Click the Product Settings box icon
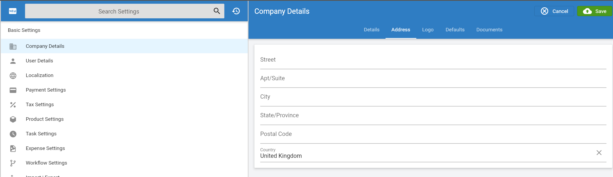Screen dimensions: 613x177 coord(13,119)
